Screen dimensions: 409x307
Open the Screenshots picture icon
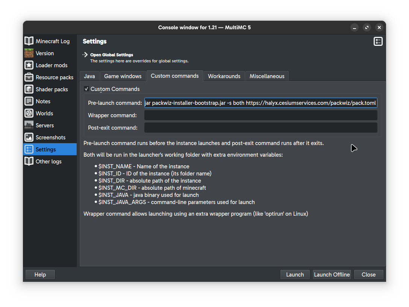(29, 137)
